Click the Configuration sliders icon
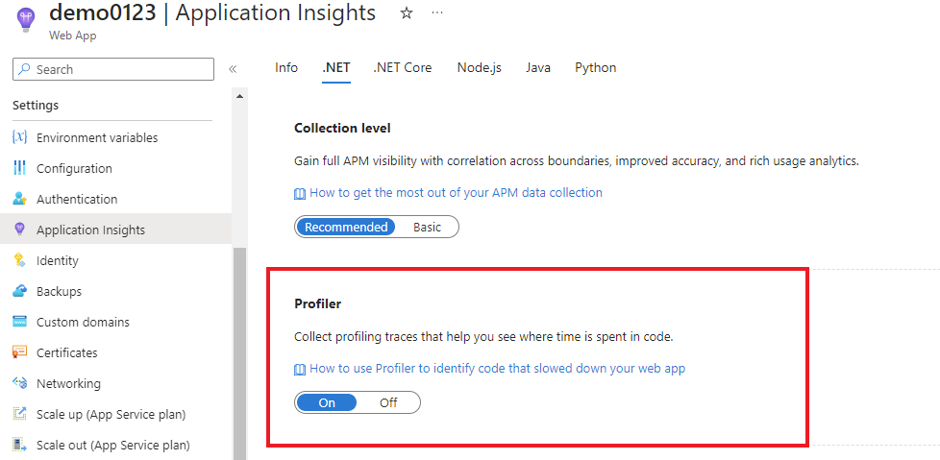This screenshot has width=940, height=460. point(19,168)
